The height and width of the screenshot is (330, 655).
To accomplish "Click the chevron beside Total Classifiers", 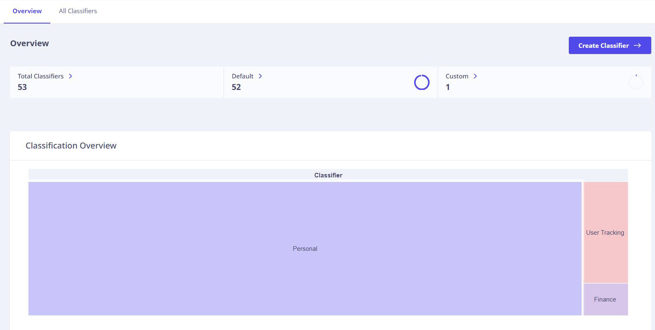I will pyautogui.click(x=71, y=76).
